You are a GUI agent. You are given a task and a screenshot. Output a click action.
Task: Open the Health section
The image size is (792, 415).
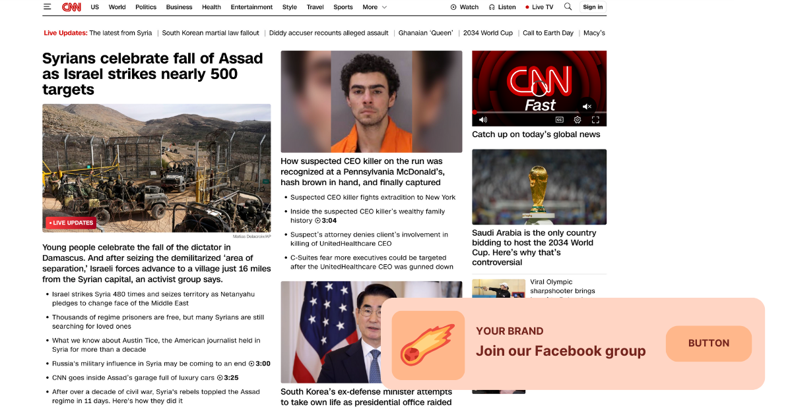[x=211, y=7]
